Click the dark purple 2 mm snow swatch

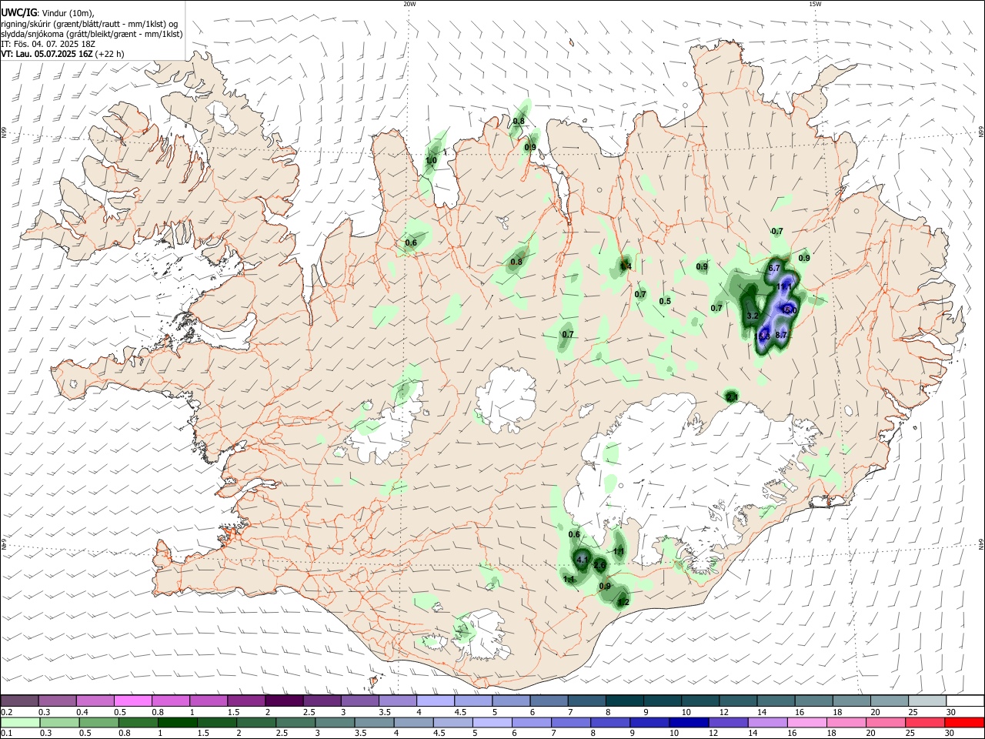point(284,701)
